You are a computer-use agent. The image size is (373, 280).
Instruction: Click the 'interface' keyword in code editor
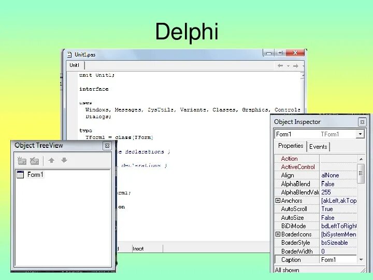click(94, 89)
